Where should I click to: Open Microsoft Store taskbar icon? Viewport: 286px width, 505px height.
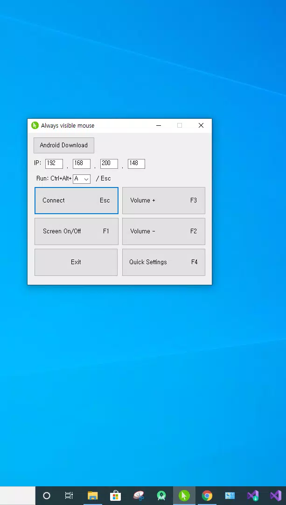click(115, 496)
